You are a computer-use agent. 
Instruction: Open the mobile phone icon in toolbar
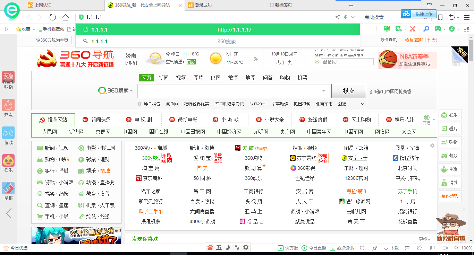[x=440, y=17]
